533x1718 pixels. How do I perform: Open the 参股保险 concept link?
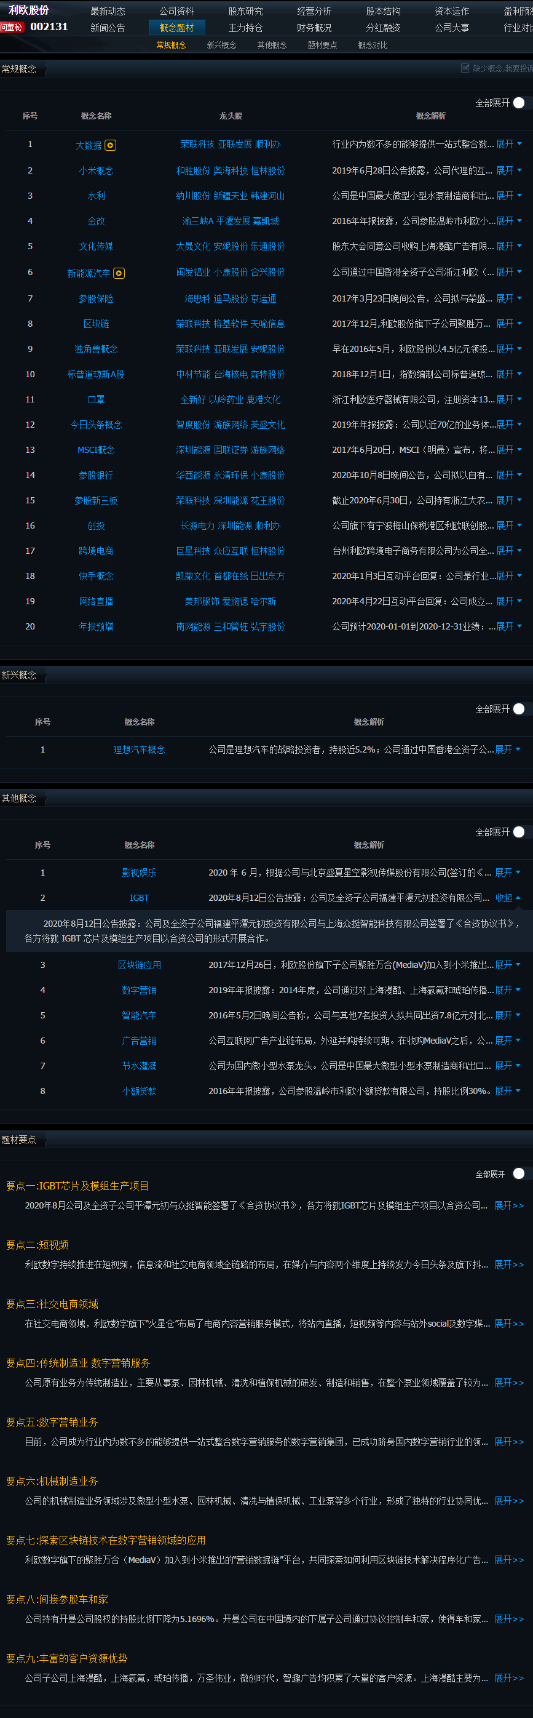[96, 299]
